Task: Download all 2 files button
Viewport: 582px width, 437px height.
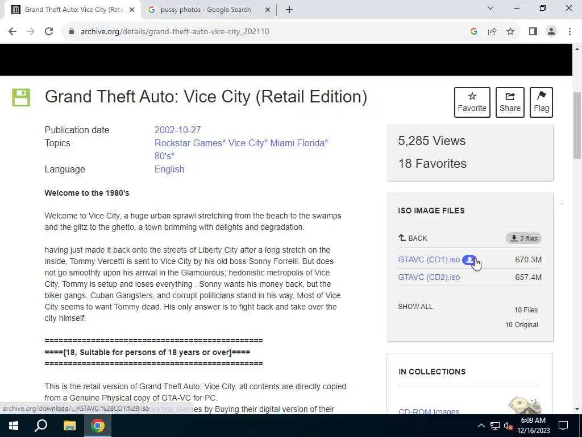Action: click(523, 238)
